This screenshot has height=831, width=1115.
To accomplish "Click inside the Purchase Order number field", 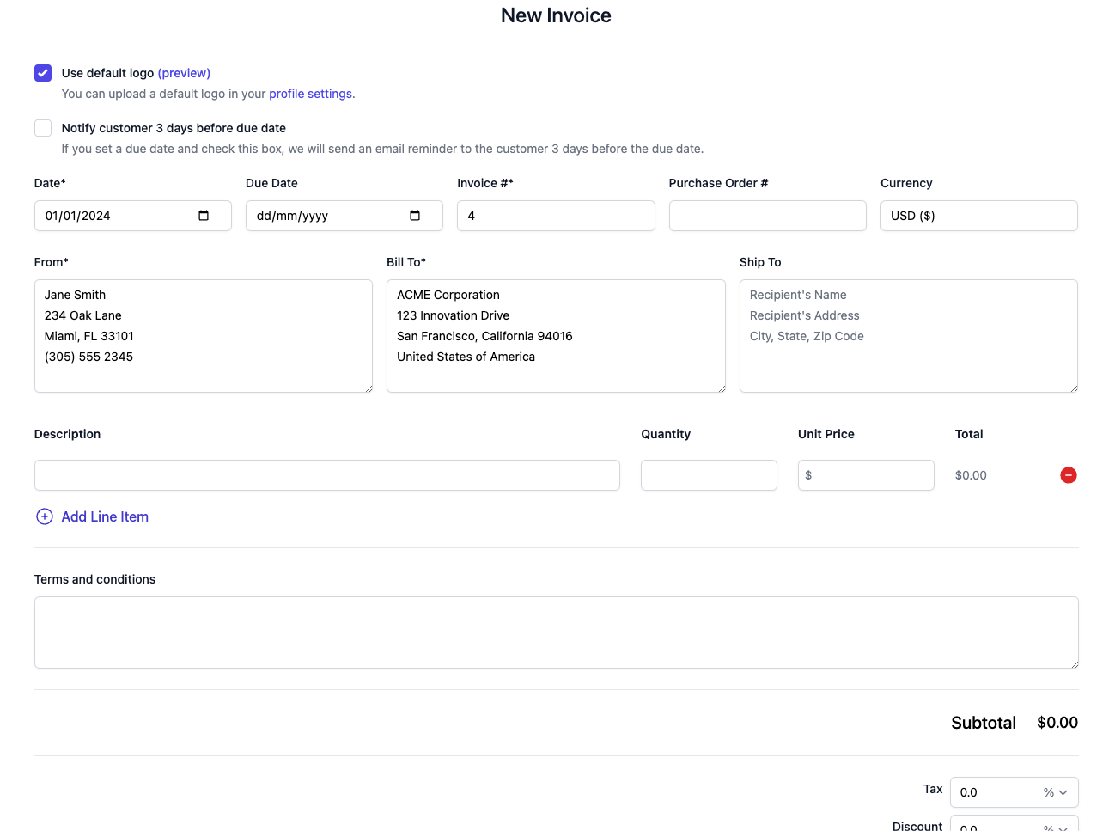I will [767, 216].
